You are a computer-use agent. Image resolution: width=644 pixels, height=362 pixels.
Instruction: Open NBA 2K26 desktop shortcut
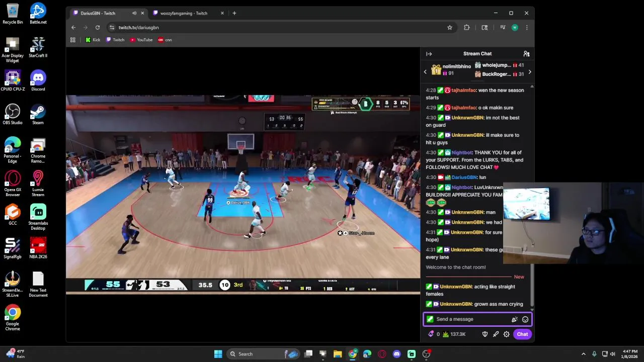tap(38, 248)
